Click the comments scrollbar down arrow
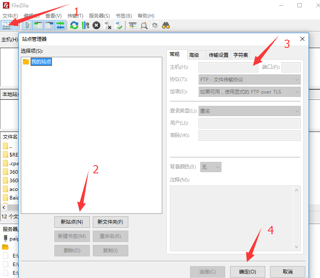Viewport: 320px width, 278px height. click(297, 247)
